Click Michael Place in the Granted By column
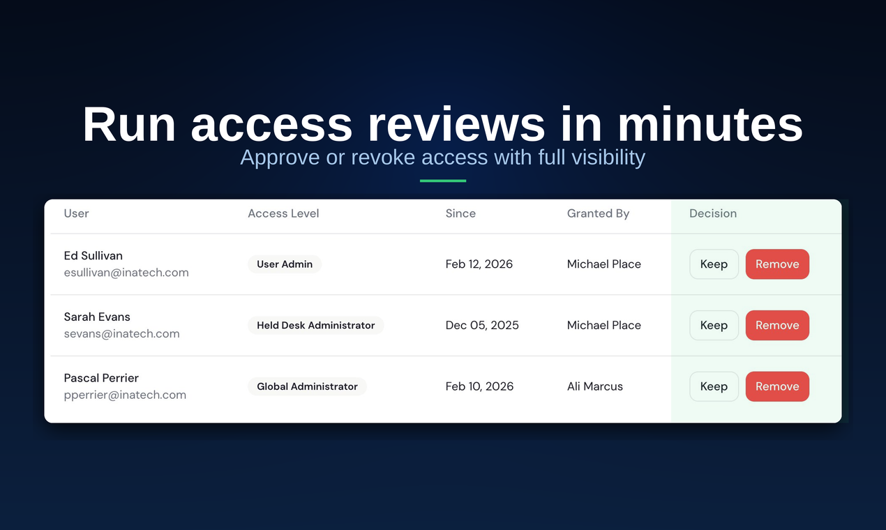 point(604,264)
